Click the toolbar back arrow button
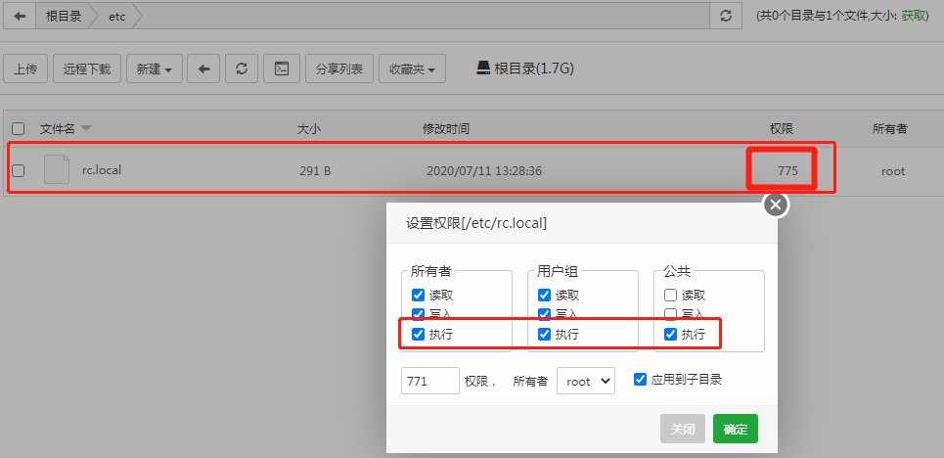944x458 pixels. click(203, 69)
